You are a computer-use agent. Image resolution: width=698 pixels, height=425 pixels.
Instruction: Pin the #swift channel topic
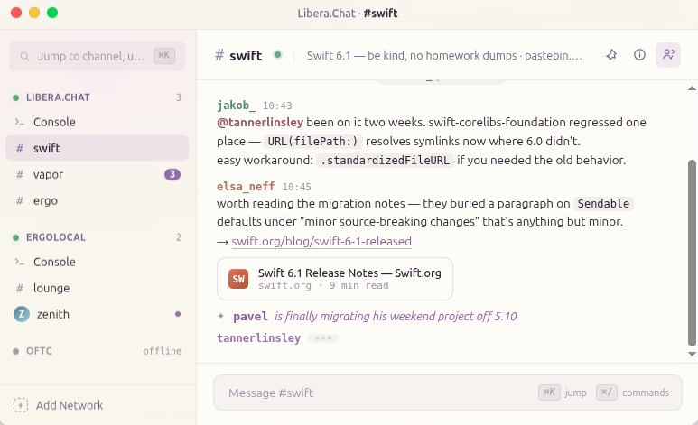(x=611, y=55)
